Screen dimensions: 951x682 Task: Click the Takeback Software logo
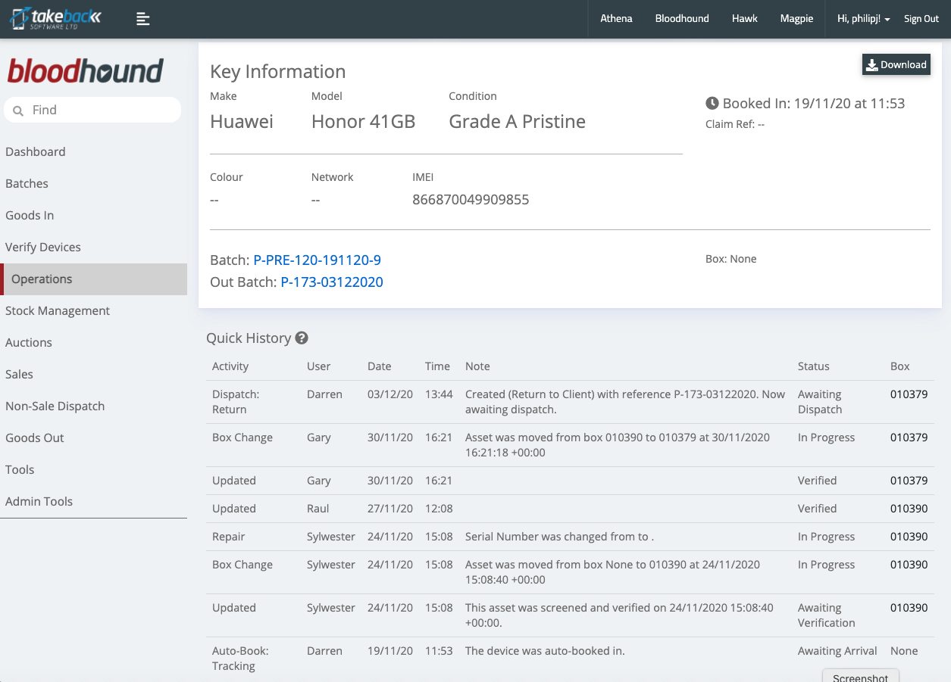coord(56,19)
